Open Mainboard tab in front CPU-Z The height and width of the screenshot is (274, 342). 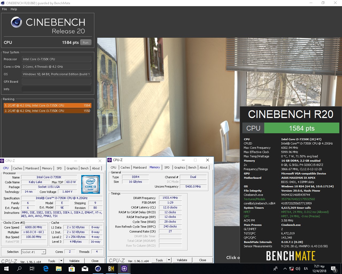(140, 168)
